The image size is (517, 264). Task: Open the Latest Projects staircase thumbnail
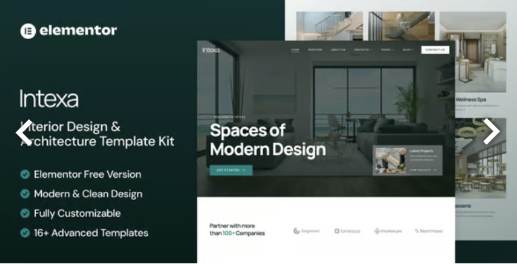click(391, 160)
